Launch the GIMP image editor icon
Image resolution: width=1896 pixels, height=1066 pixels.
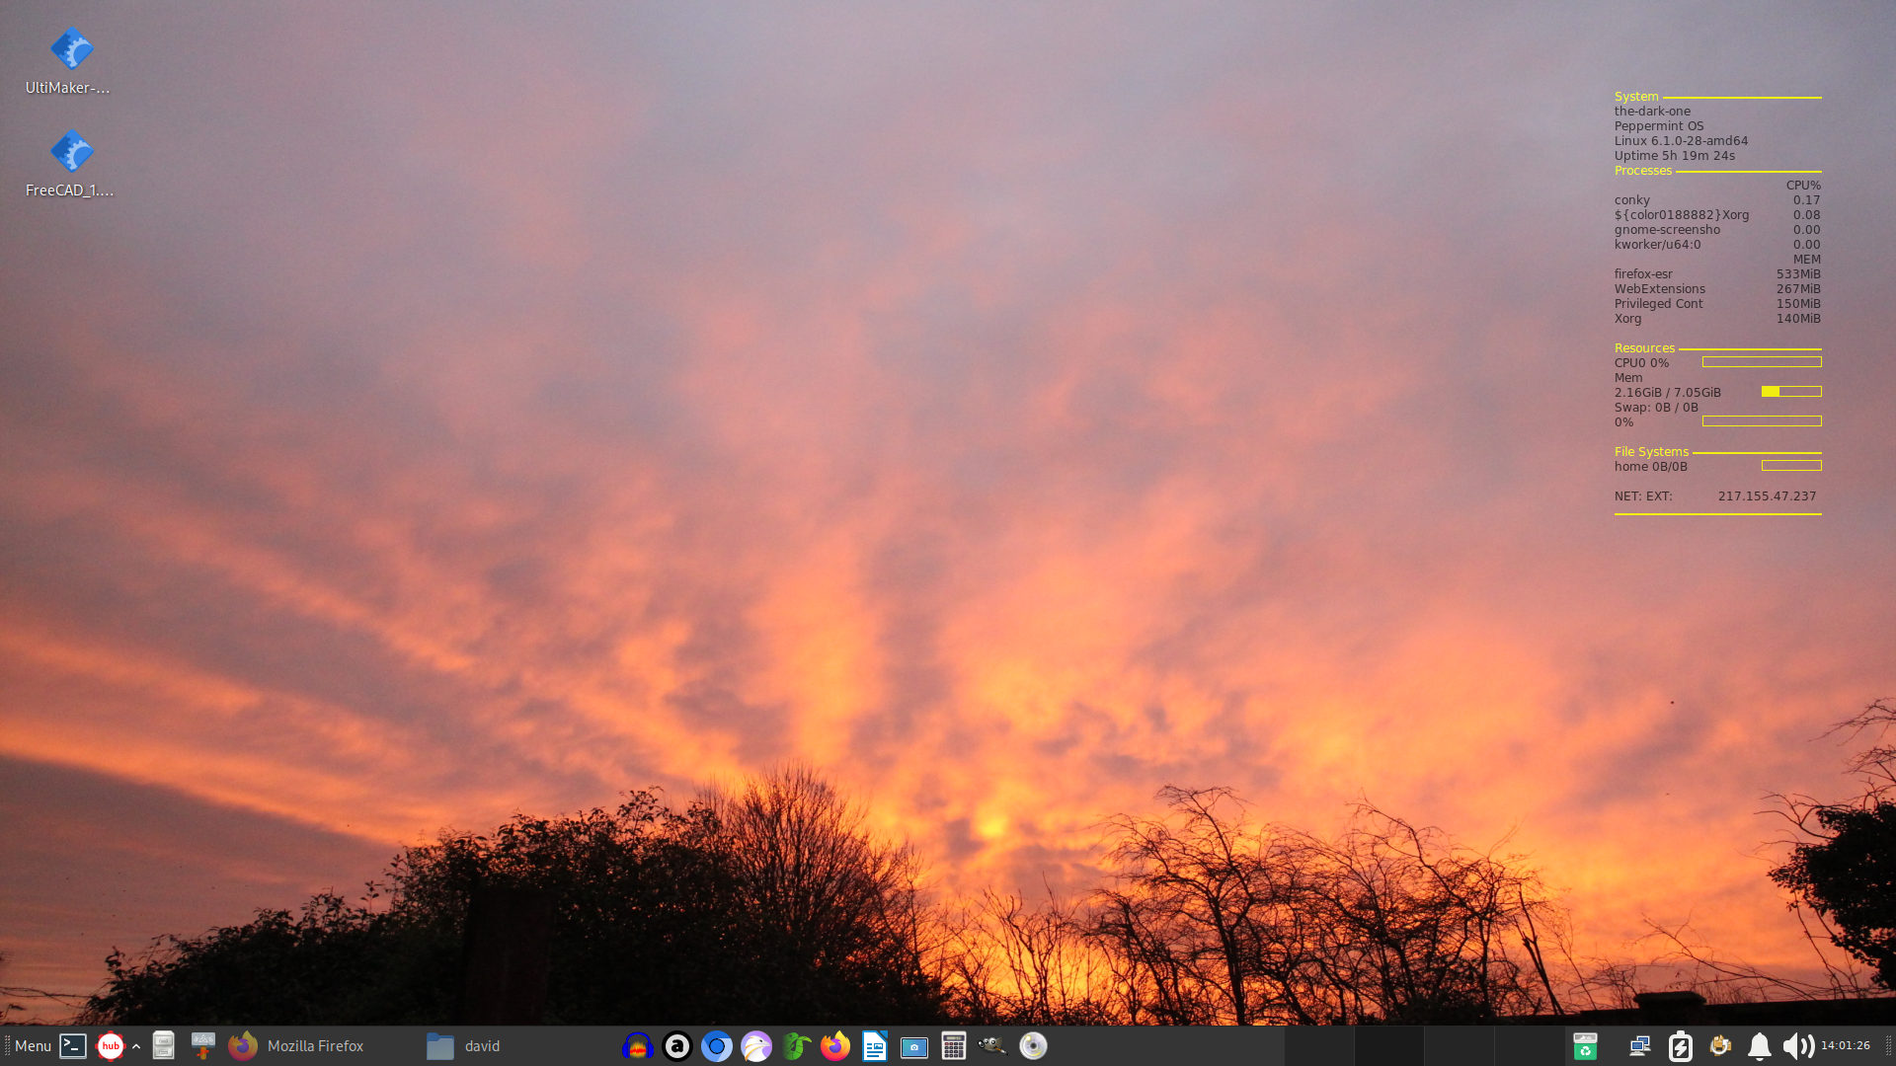tap(992, 1046)
